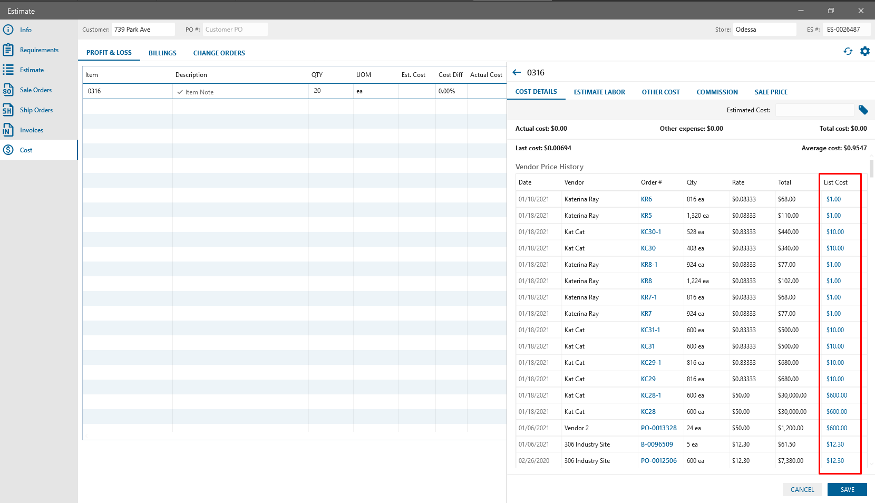
Task: Switch to the Billings tab
Action: [x=162, y=53]
